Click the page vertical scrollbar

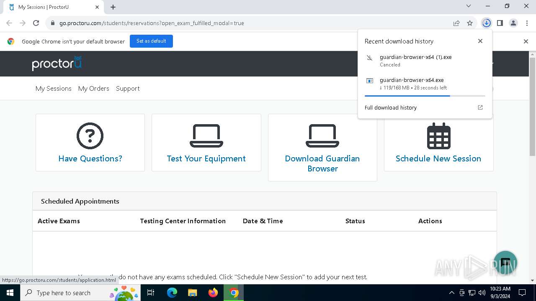pyautogui.click(x=533, y=107)
